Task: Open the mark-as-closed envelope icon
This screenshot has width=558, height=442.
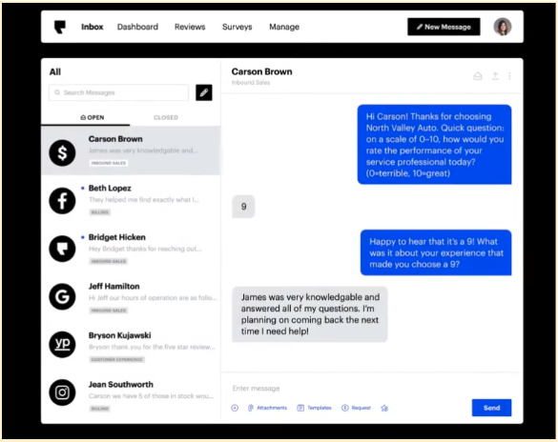Action: click(x=478, y=76)
